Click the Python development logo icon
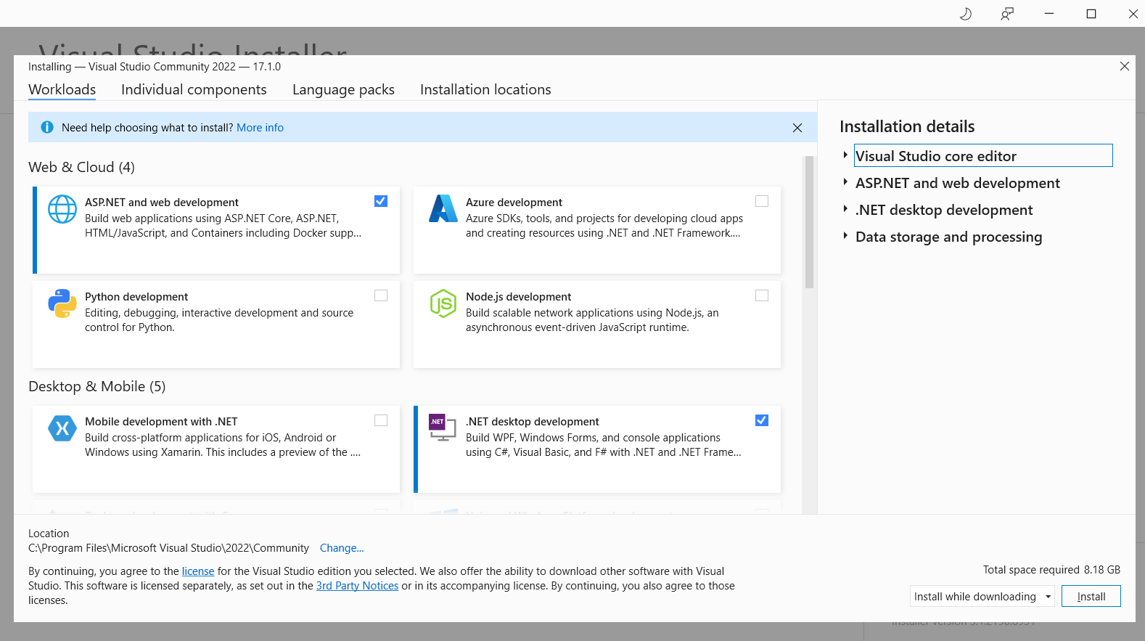1145x641 pixels. pyautogui.click(x=62, y=303)
